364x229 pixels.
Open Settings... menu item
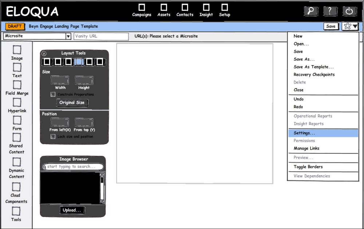pyautogui.click(x=323, y=133)
